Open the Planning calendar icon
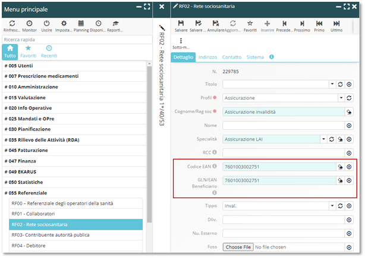The width and height of the screenshot is (365, 258). (80, 23)
